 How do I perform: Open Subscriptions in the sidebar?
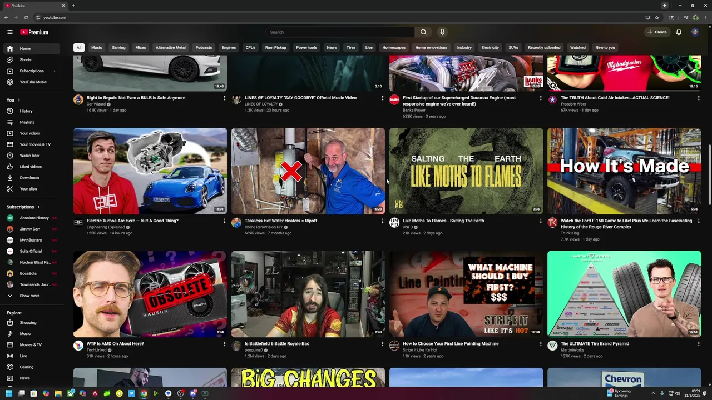(x=31, y=71)
